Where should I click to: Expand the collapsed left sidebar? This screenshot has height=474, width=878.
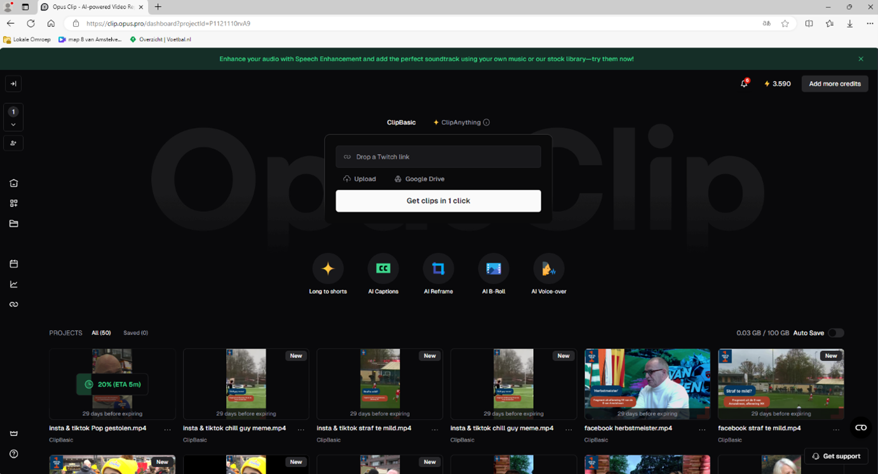13,84
